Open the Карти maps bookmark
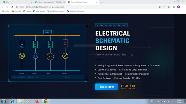 (27, 11)
